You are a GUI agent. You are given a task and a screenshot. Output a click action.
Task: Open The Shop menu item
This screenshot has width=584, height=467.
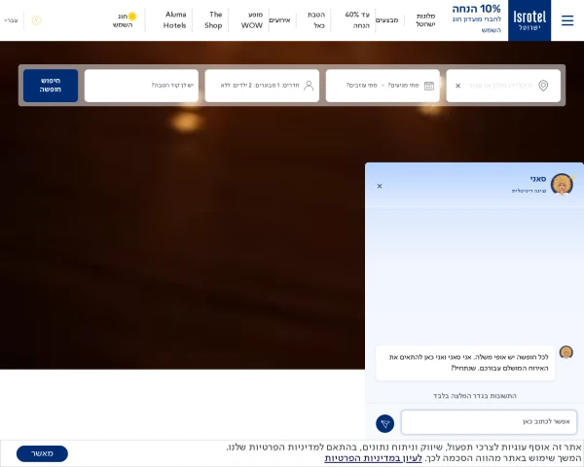coord(213,20)
